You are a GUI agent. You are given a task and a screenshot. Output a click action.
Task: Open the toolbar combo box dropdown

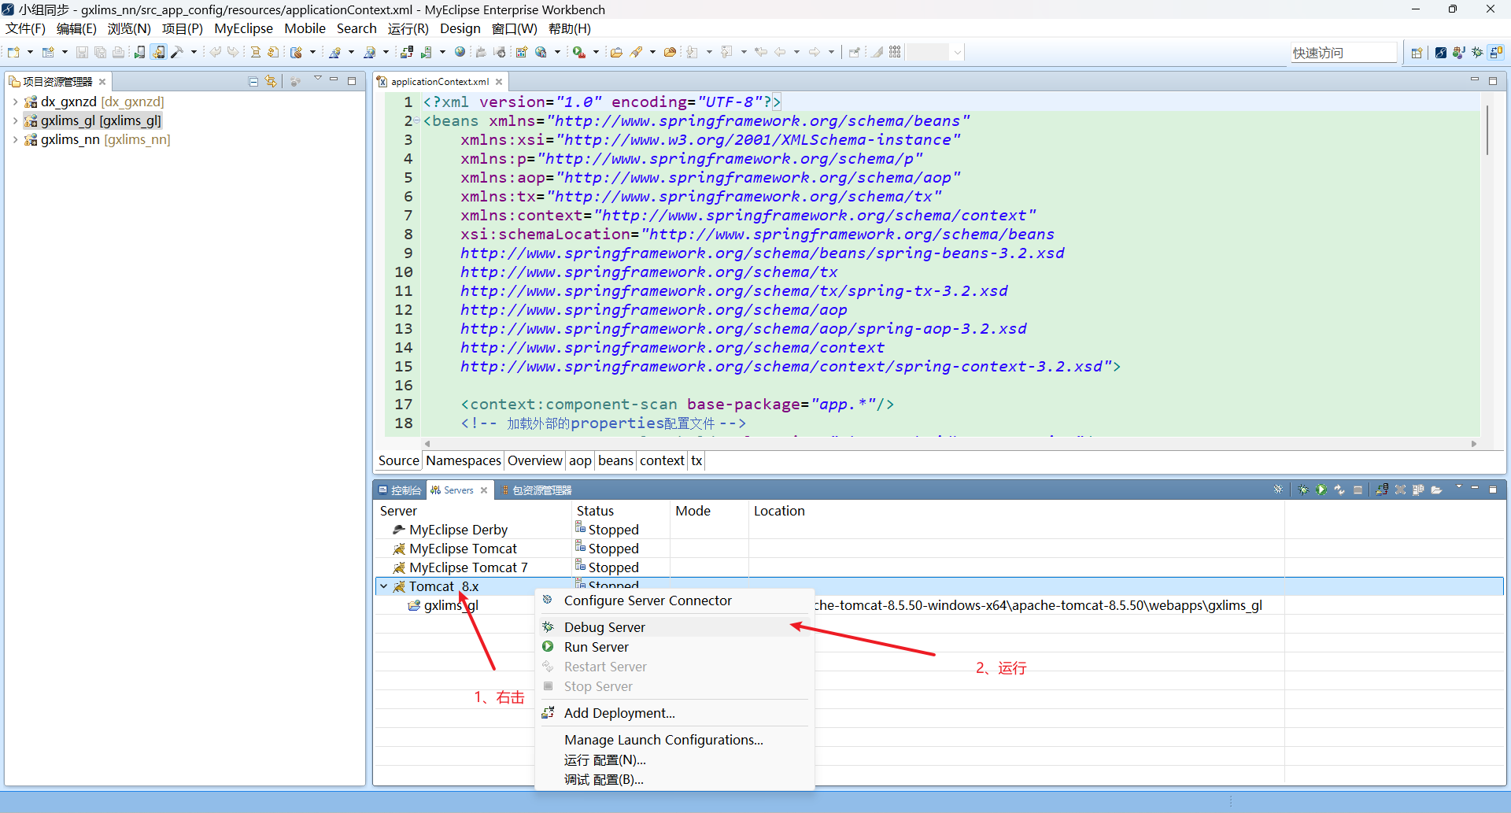(x=957, y=53)
